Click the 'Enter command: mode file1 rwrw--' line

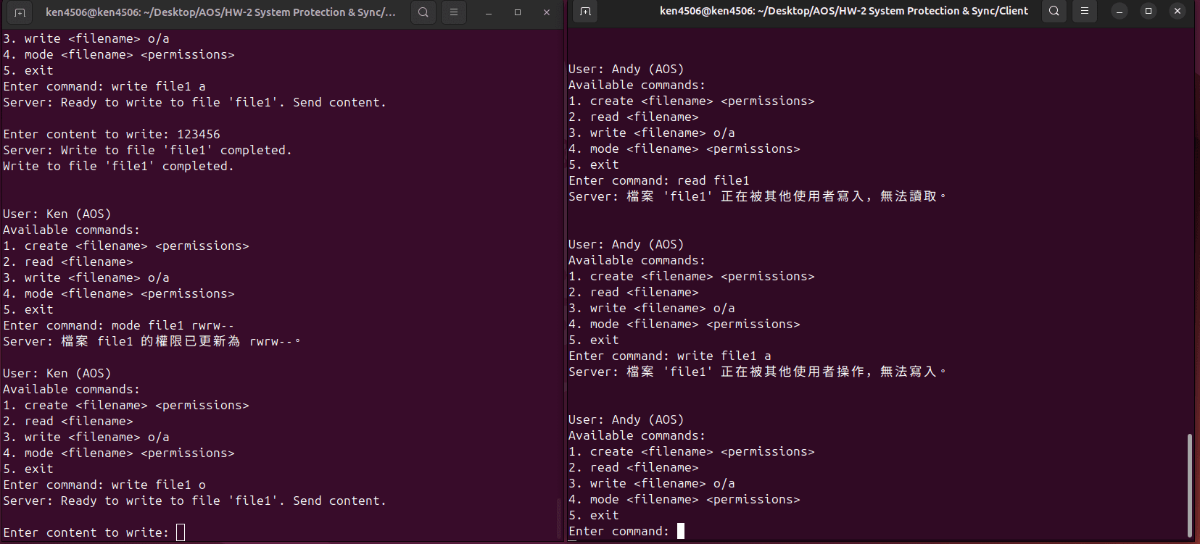119,326
